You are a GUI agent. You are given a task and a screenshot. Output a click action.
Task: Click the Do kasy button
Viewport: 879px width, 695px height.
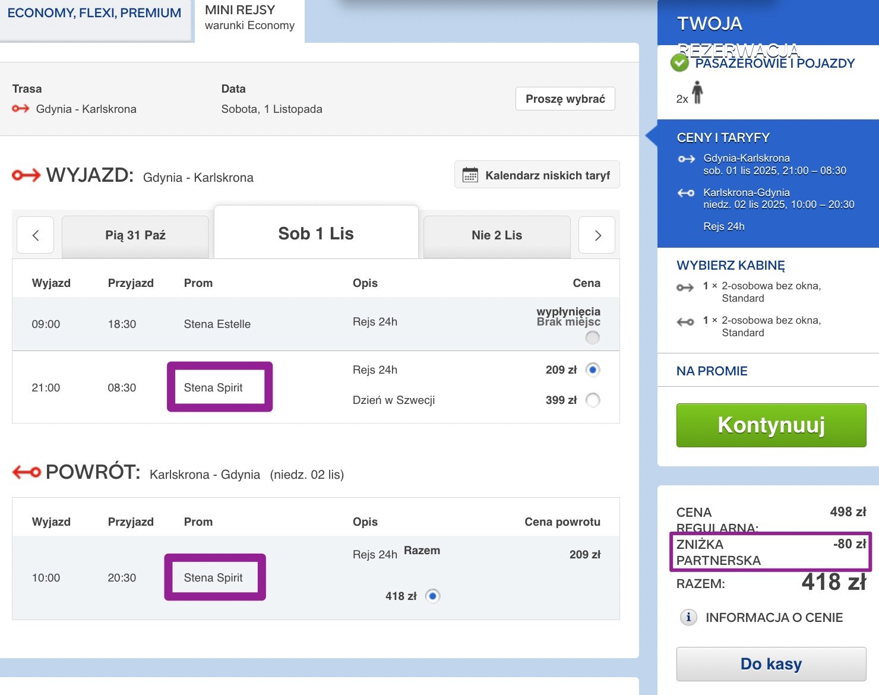pyautogui.click(x=771, y=664)
